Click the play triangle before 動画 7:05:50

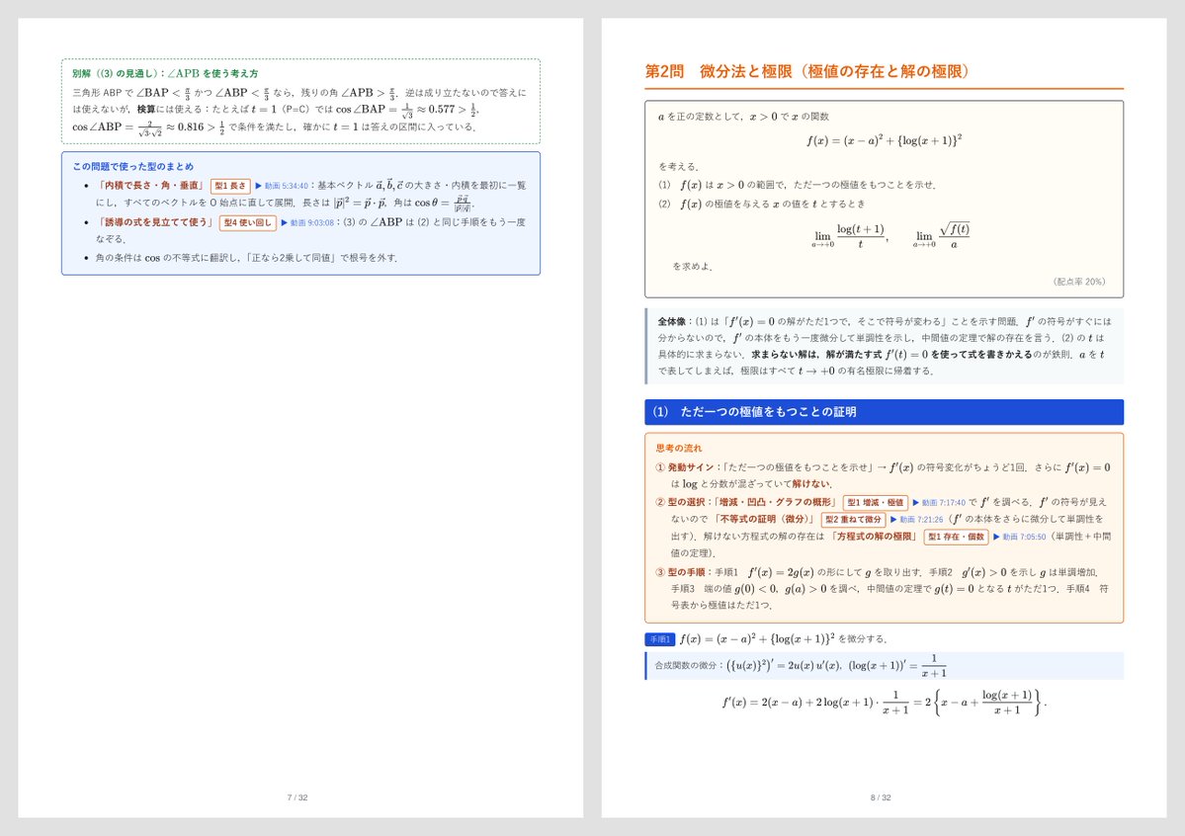997,538
